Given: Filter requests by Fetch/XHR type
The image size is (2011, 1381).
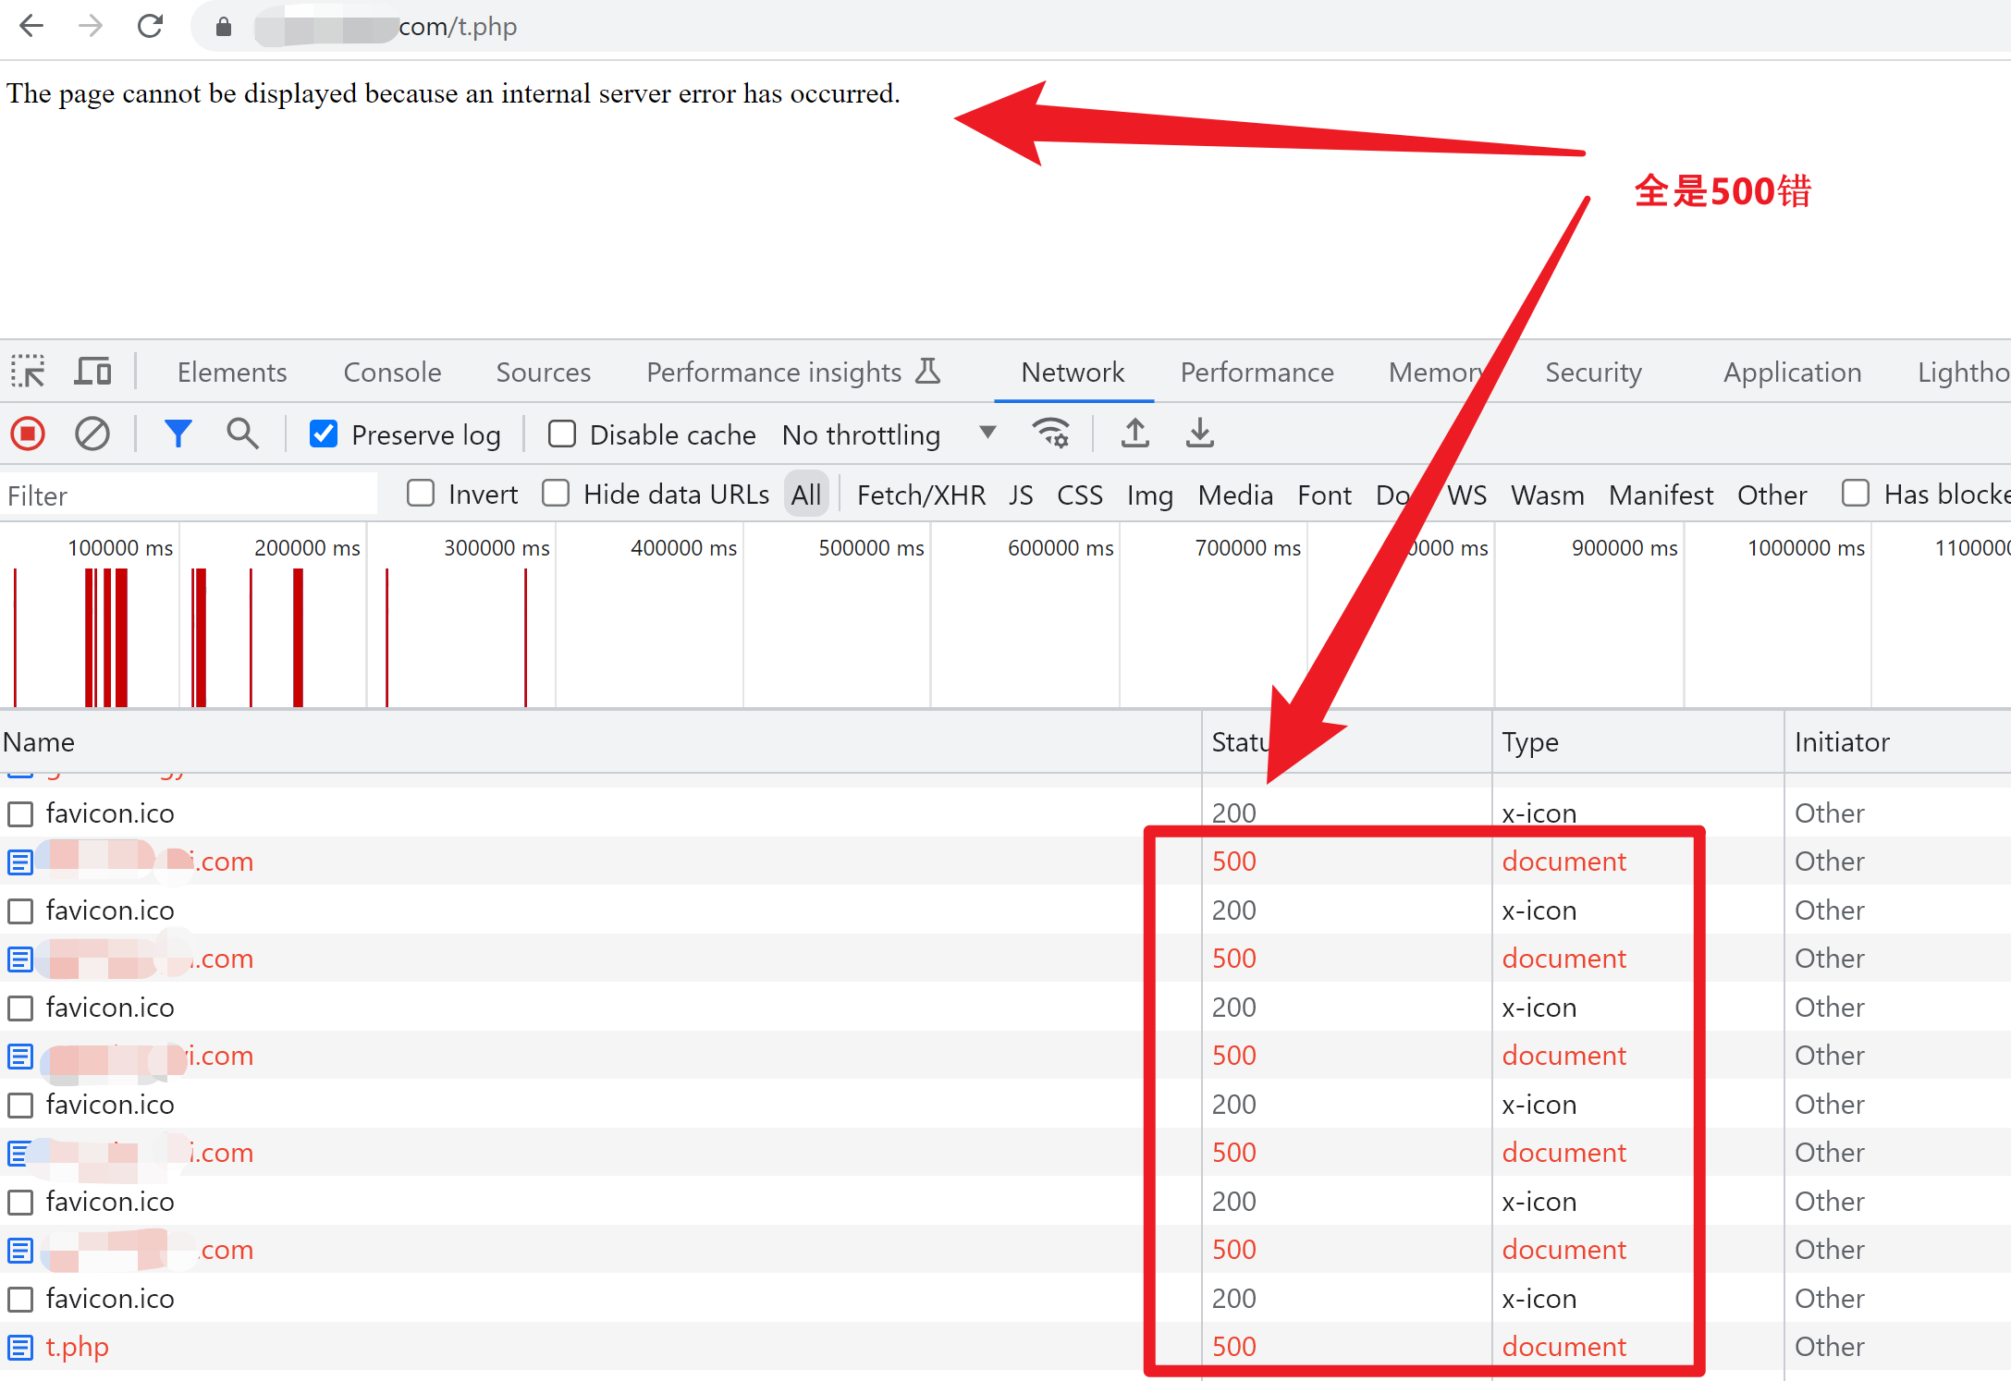Looking at the screenshot, I should pyautogui.click(x=921, y=495).
